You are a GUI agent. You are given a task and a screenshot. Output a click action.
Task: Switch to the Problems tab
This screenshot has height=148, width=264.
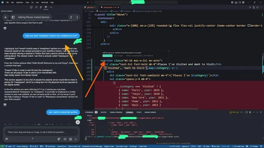tap(89, 112)
